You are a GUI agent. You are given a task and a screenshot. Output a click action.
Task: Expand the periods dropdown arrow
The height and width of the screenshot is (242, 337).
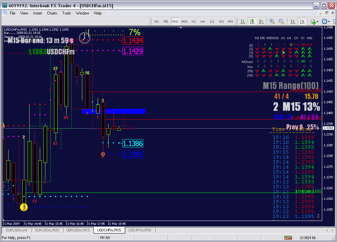(329, 22)
